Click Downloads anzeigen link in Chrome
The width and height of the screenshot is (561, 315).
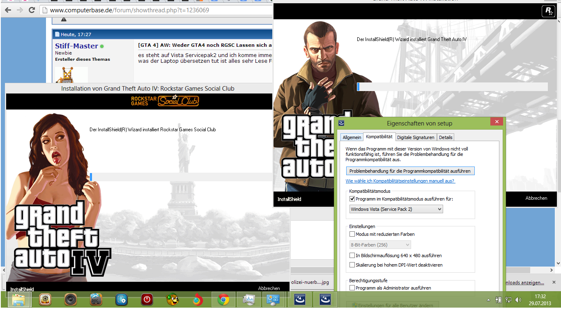pos(525,283)
